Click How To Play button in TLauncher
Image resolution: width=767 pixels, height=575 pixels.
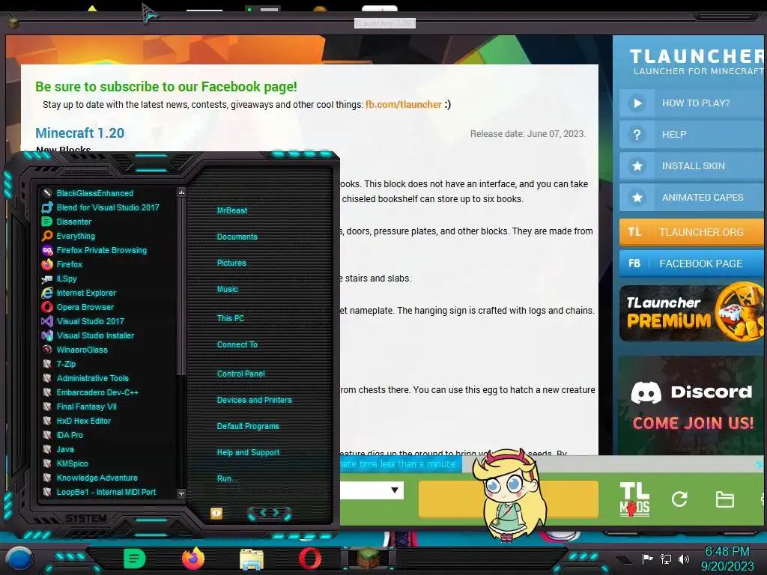click(691, 103)
